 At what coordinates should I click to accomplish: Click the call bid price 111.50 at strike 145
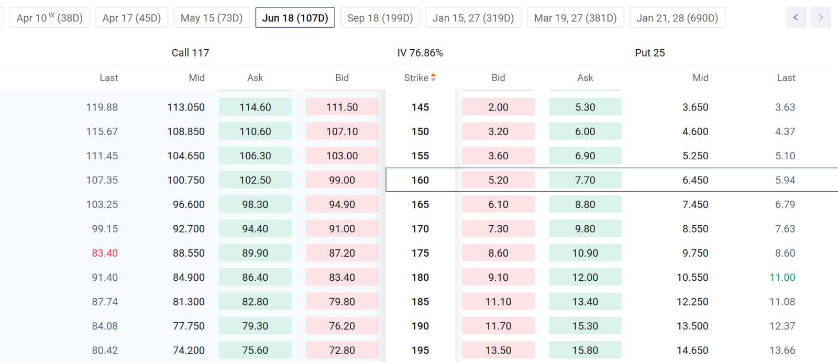pos(342,107)
